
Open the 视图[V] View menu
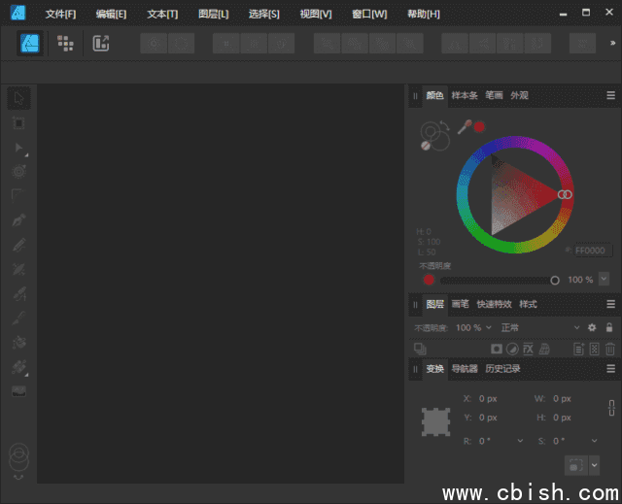tap(316, 15)
